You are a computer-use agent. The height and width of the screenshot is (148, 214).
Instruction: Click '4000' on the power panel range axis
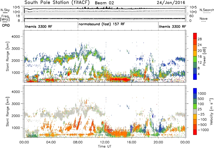click(x=16, y=37)
